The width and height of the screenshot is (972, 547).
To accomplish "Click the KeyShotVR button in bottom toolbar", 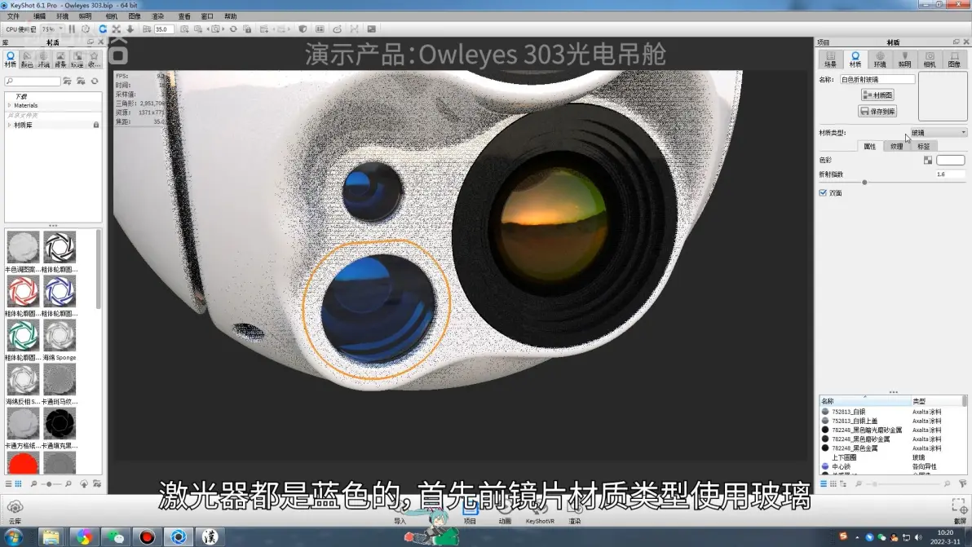I will (540, 514).
